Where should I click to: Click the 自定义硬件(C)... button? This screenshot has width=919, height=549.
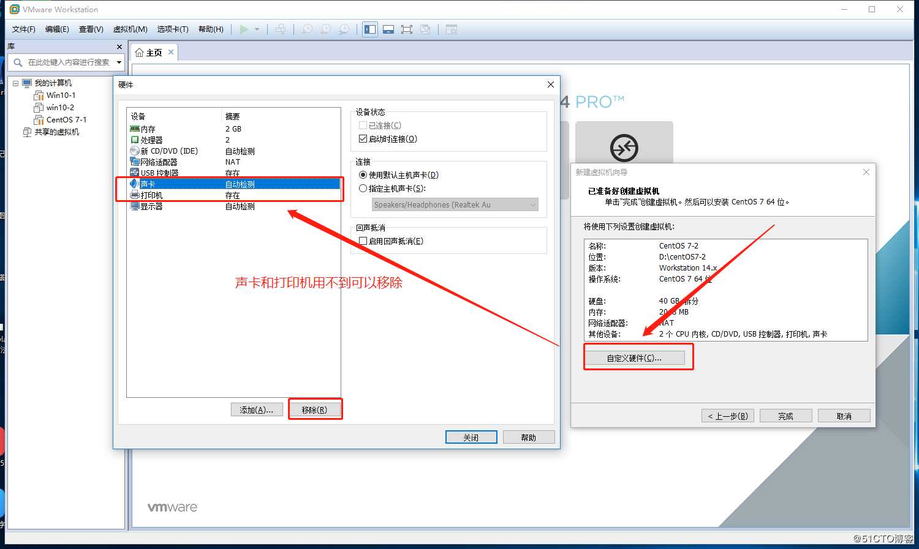click(x=635, y=358)
